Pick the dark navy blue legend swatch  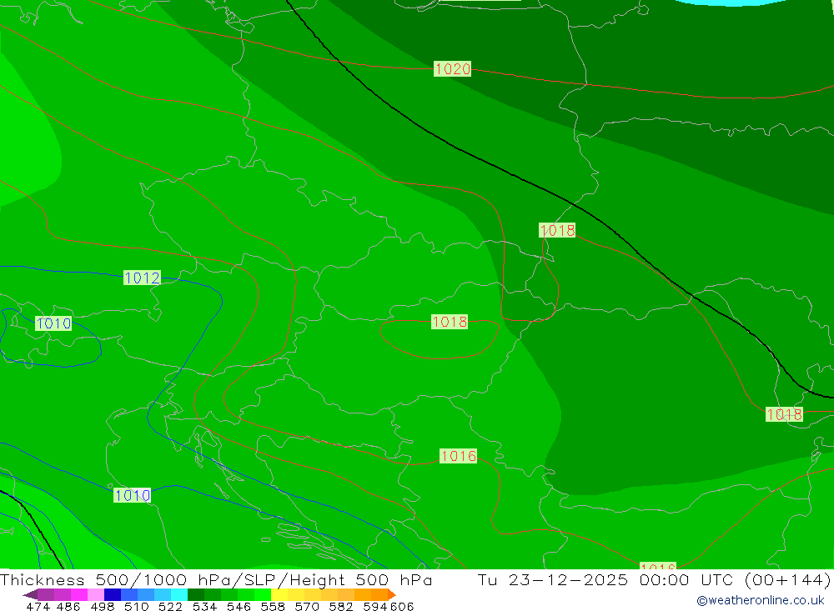pyautogui.click(x=113, y=594)
